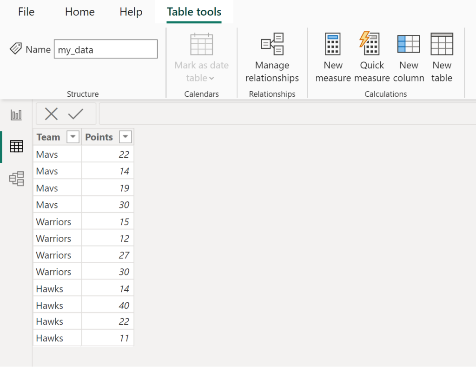Click inside the formula bar
This screenshot has width=476, height=367.
pos(287,113)
